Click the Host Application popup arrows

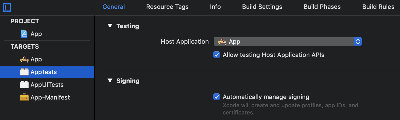358,41
